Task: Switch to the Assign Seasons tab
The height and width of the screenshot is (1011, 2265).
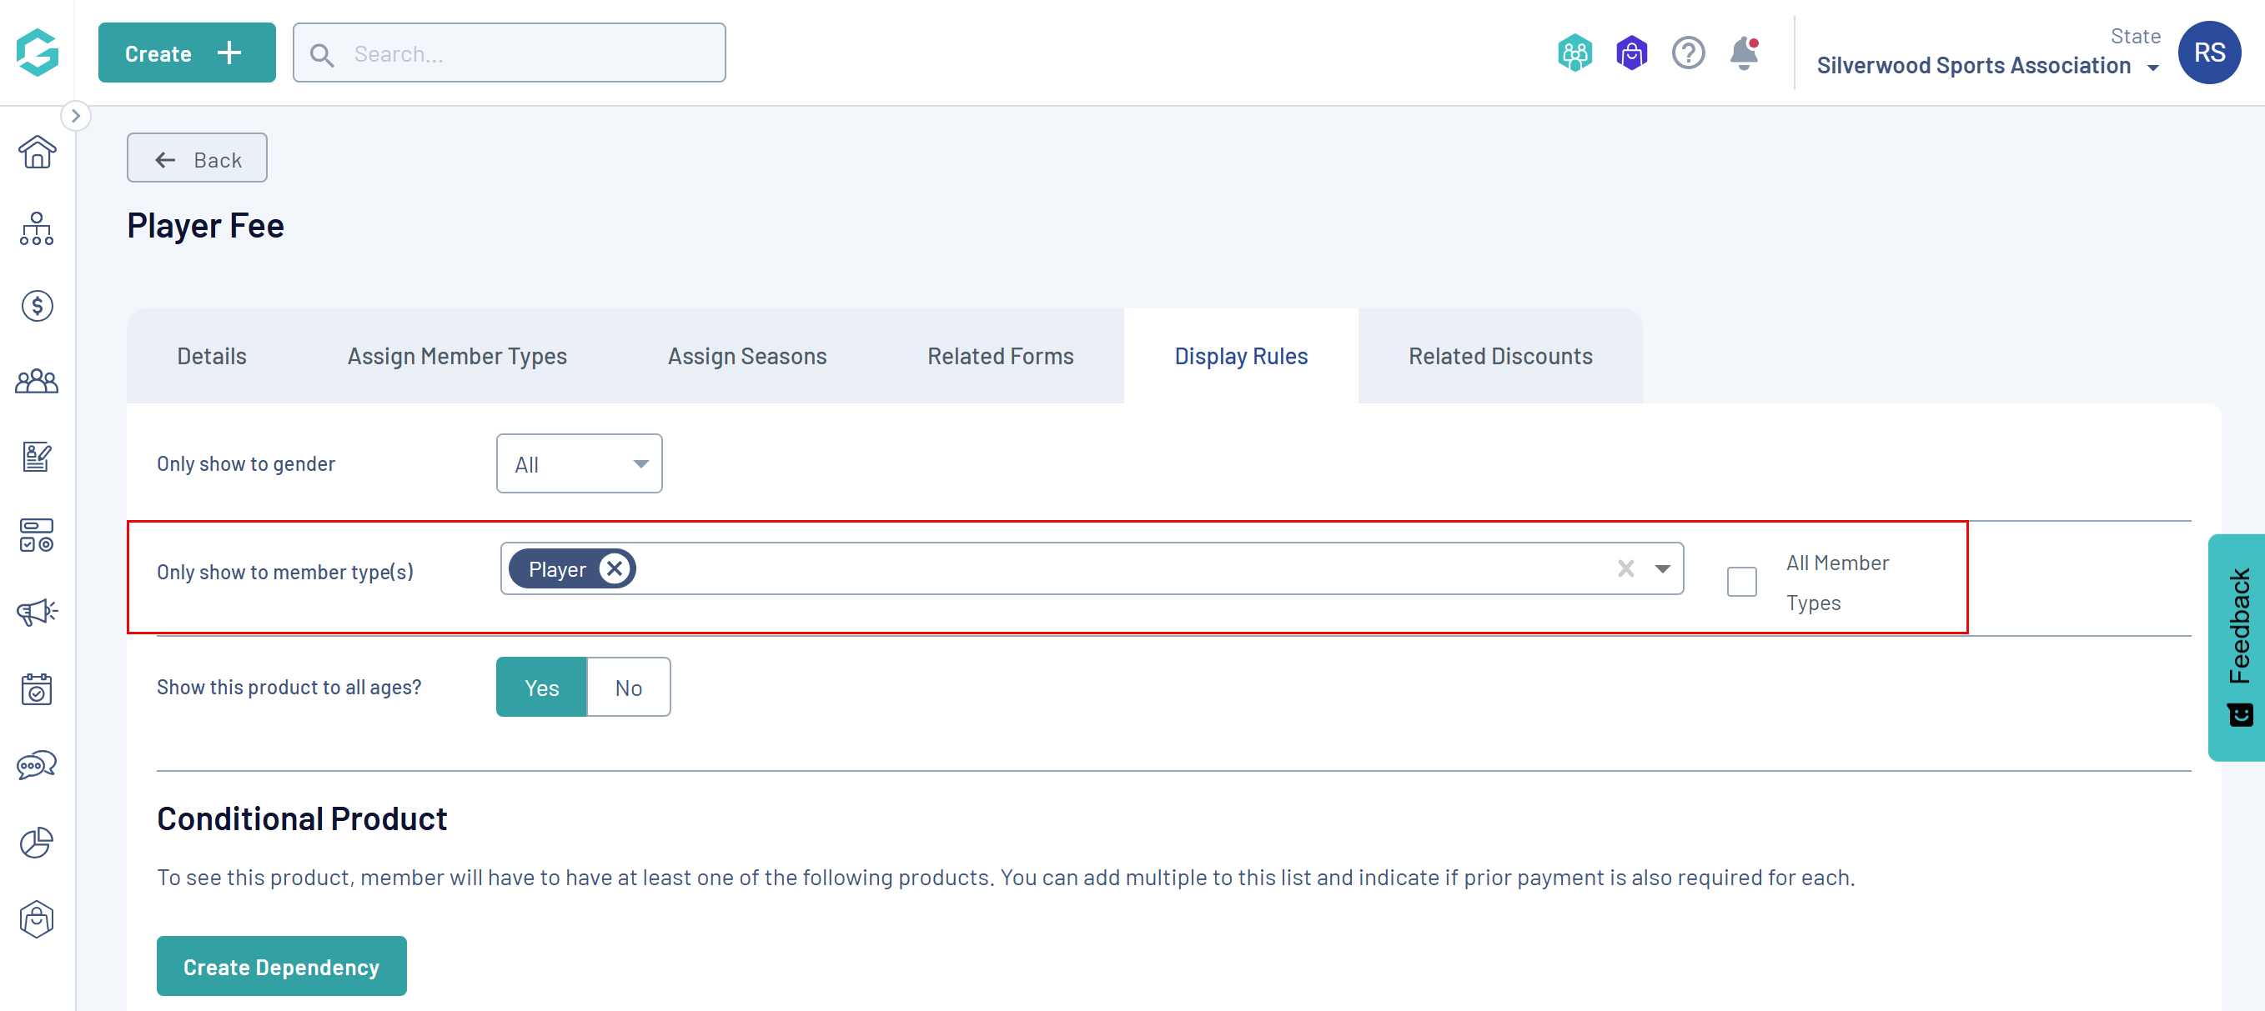Action: pos(746,356)
